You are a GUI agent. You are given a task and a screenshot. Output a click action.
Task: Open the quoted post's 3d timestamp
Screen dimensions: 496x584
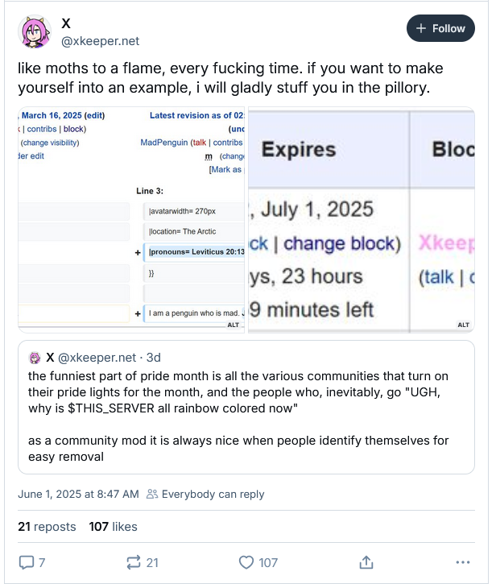coord(154,358)
